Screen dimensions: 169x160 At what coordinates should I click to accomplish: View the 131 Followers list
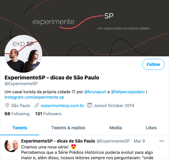[x=48, y=114]
